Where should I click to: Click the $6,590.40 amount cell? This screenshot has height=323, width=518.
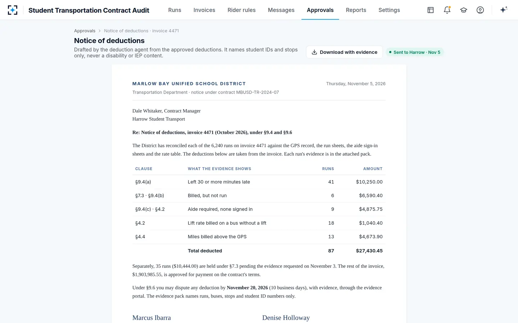pos(371,196)
